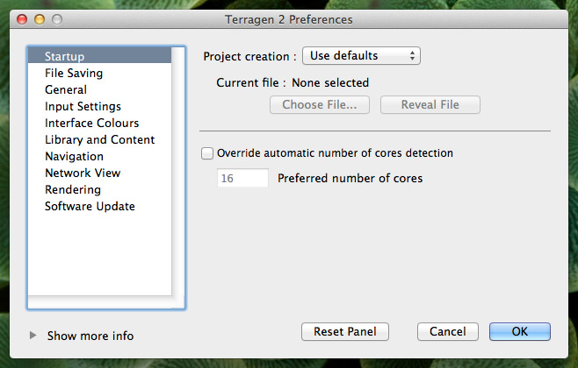Click the Choose File button
578x368 pixels.
320,105
